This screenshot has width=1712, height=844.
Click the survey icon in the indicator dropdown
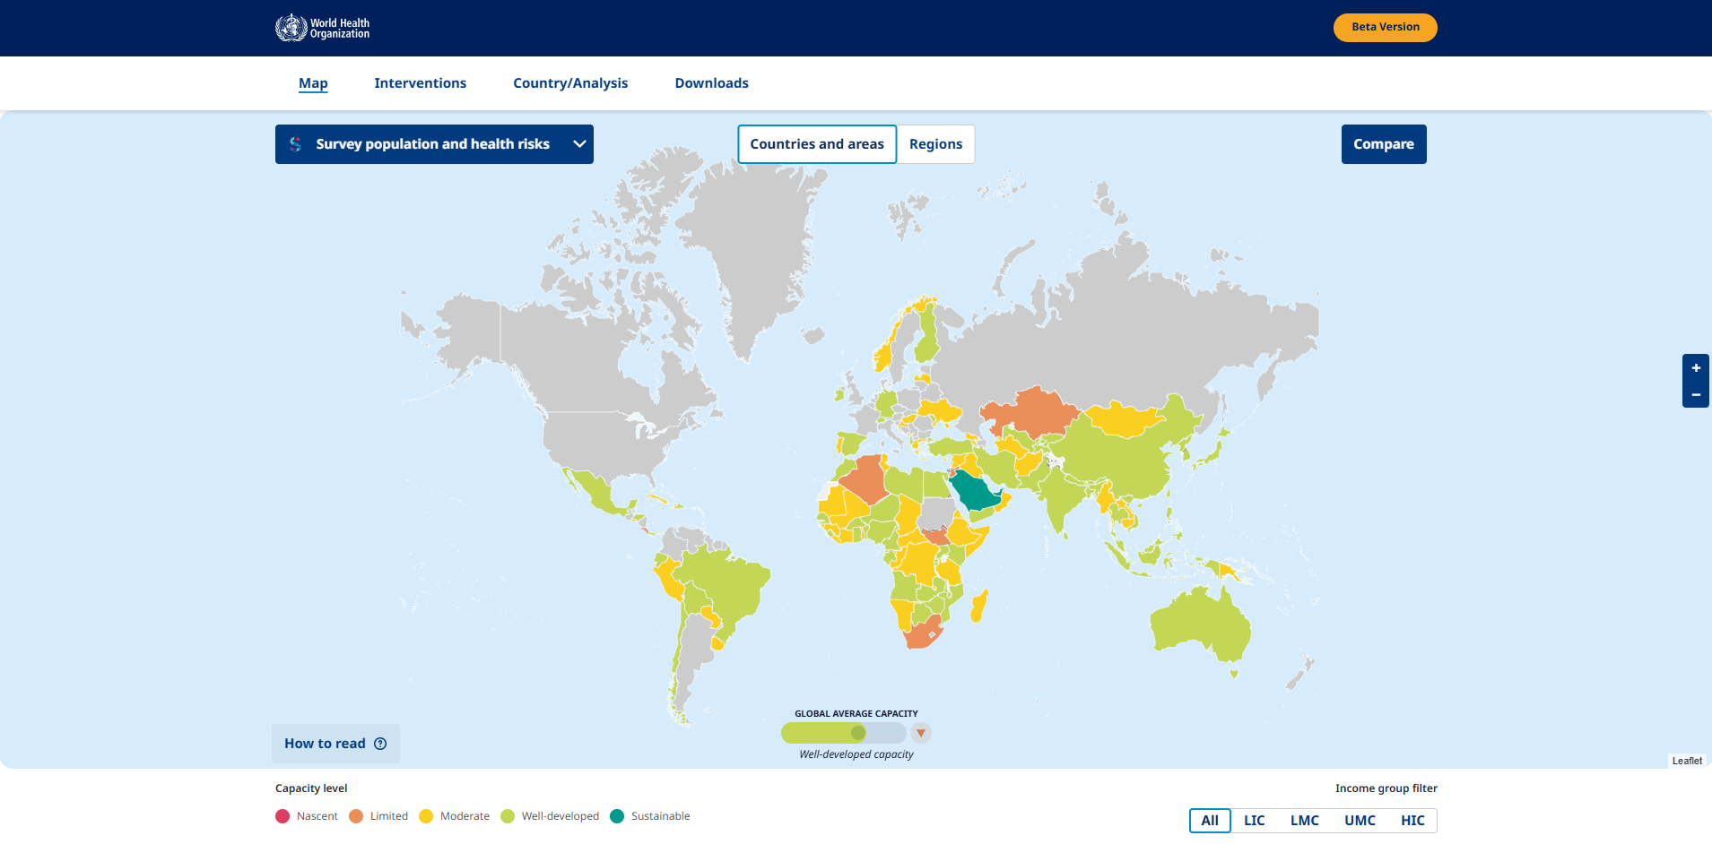295,144
